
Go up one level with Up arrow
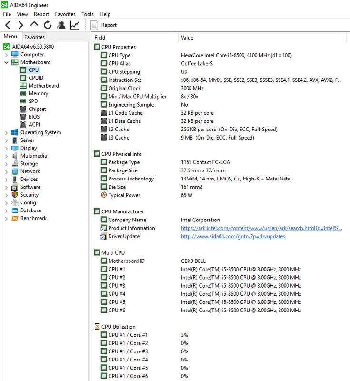[34, 24]
